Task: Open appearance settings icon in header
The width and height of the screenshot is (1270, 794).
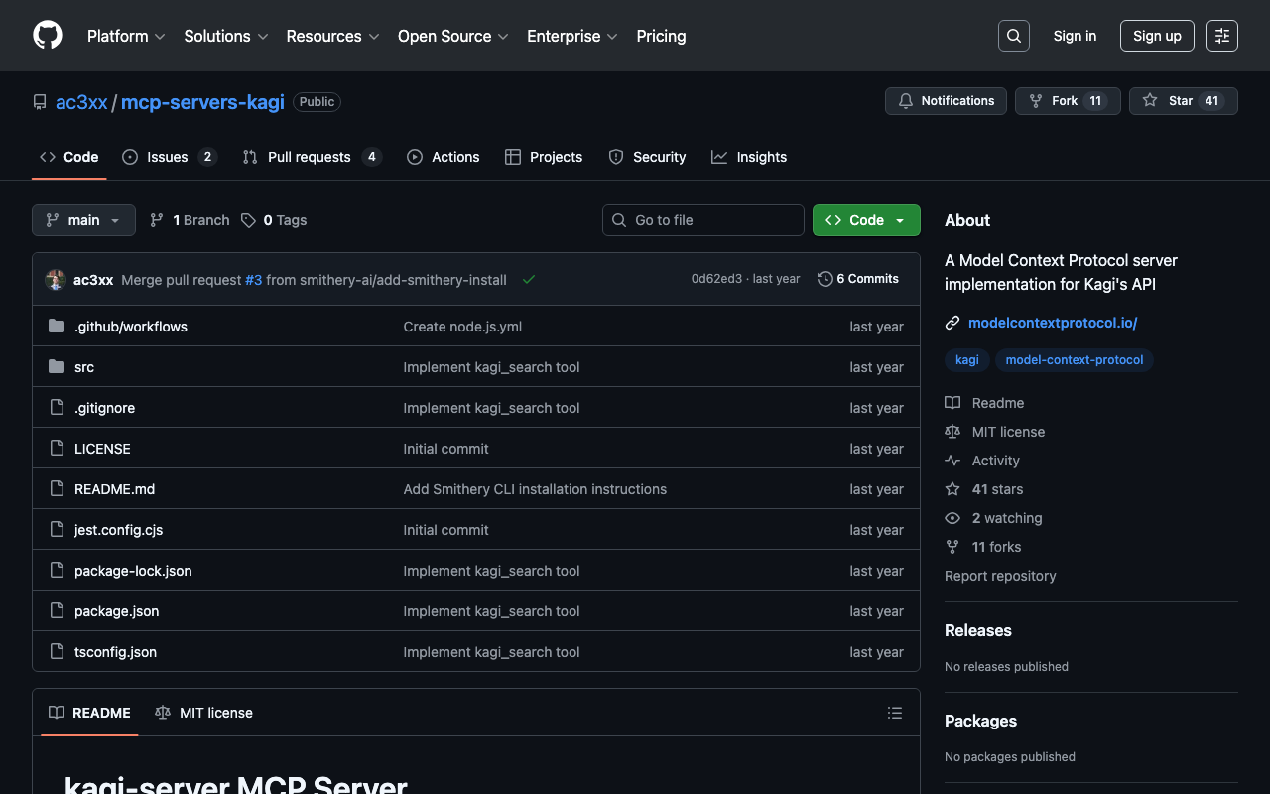Action: tap(1221, 36)
